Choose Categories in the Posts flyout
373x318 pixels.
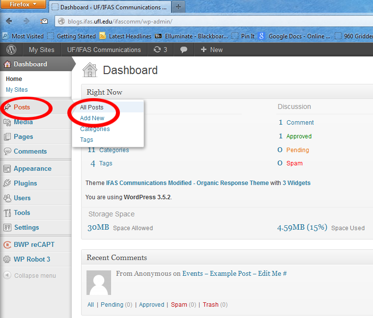click(95, 129)
